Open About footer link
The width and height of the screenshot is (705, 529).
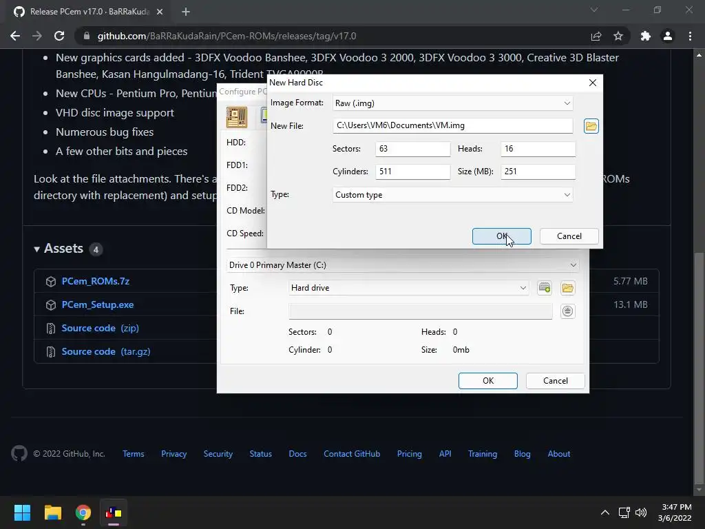tap(559, 454)
